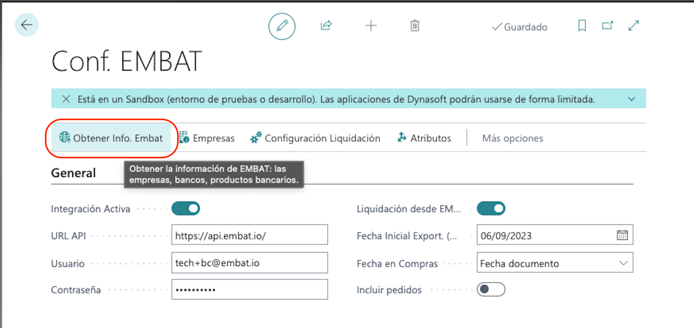This screenshot has height=328, width=694.
Task: Show Más opciones menu
Action: click(512, 138)
